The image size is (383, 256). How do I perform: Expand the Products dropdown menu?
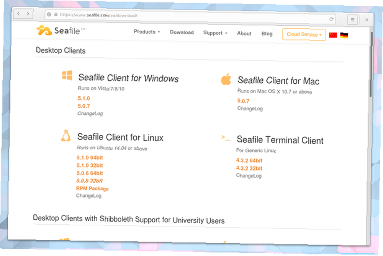click(147, 32)
